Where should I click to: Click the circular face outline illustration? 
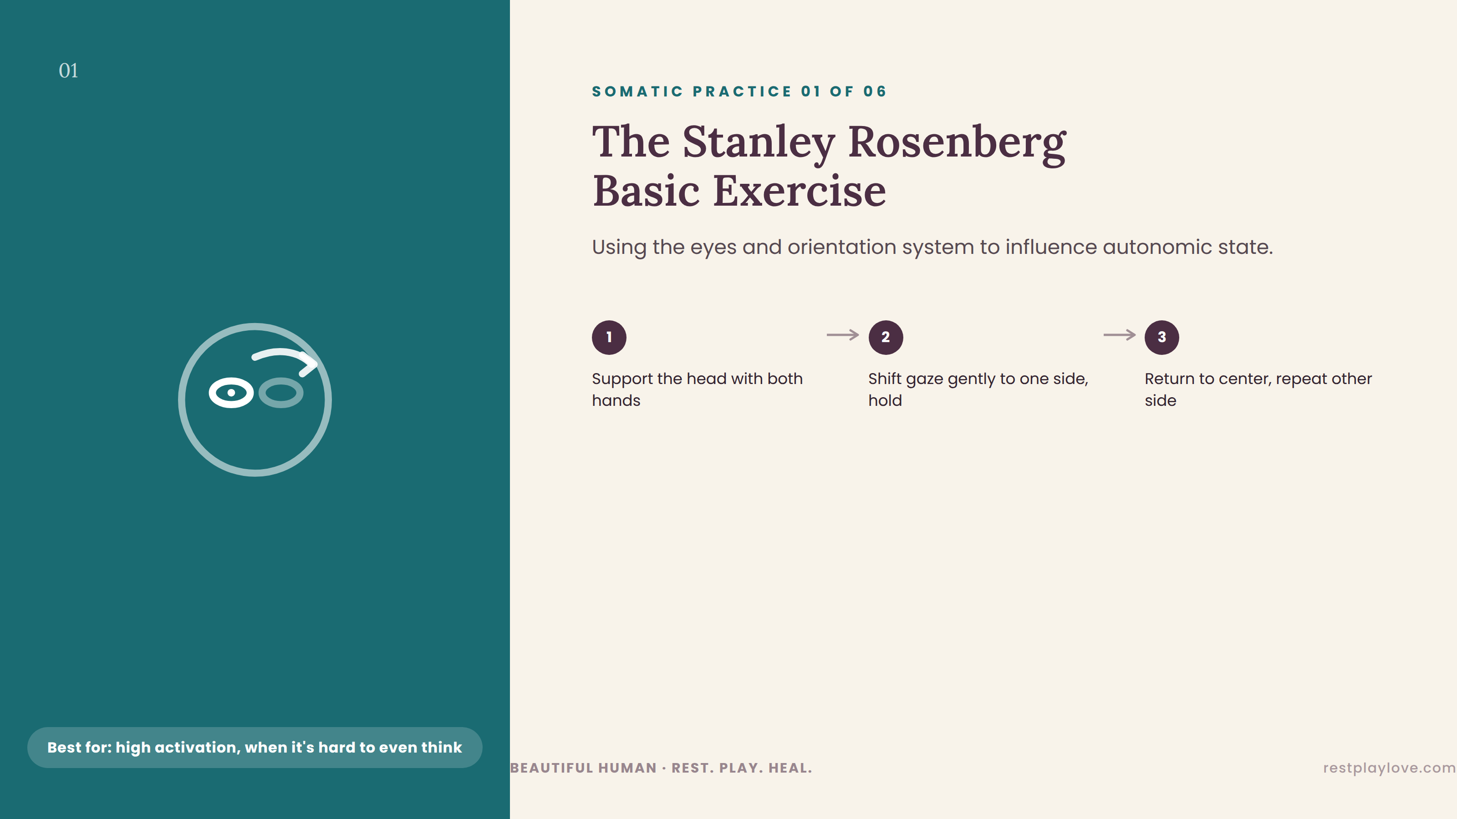tap(255, 399)
